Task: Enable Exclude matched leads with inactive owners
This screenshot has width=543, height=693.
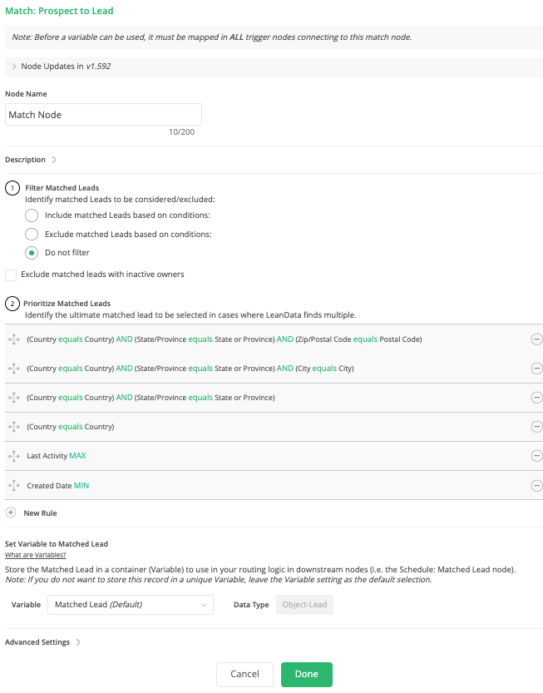Action: (x=11, y=275)
